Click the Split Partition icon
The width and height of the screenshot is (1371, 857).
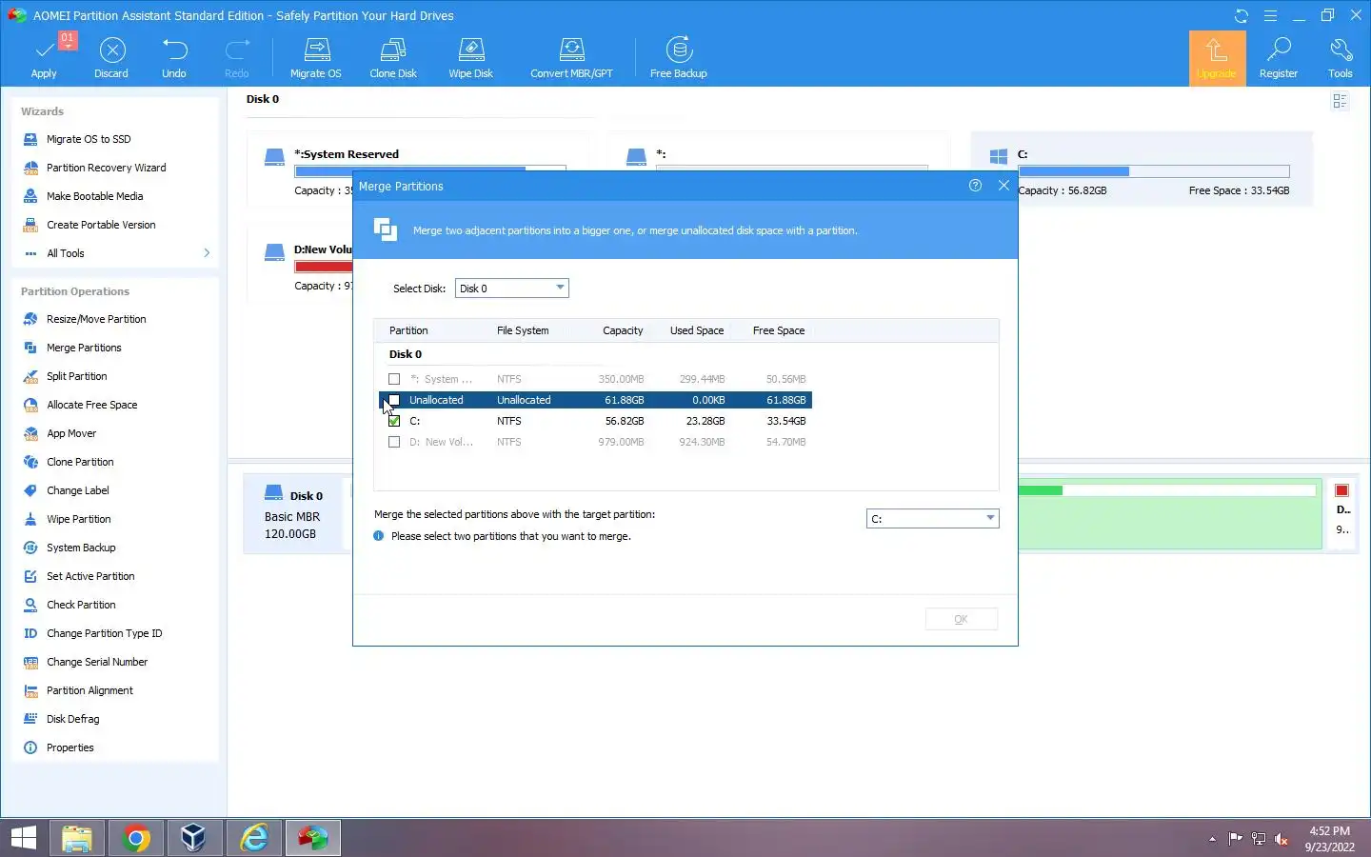pyautogui.click(x=30, y=376)
